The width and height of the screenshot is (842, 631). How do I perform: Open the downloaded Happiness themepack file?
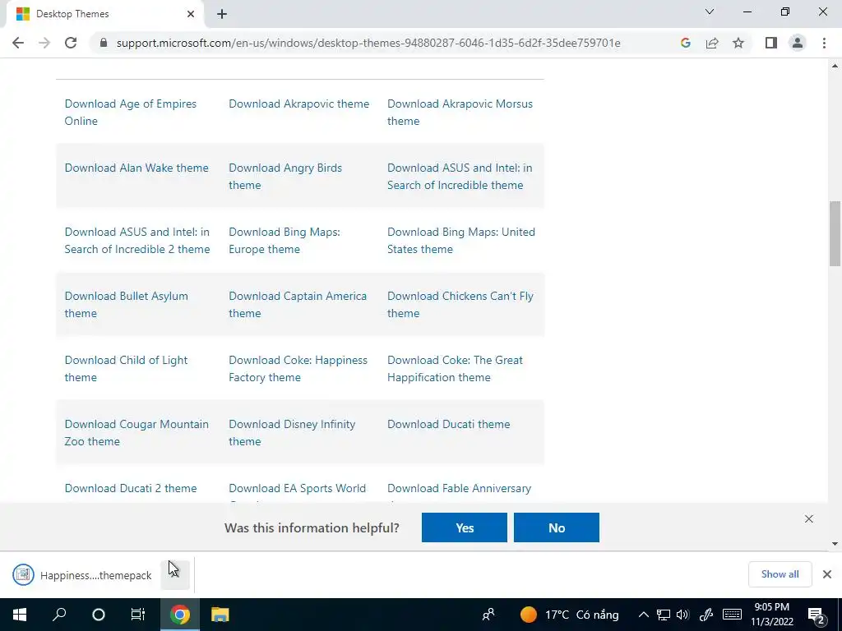83,575
